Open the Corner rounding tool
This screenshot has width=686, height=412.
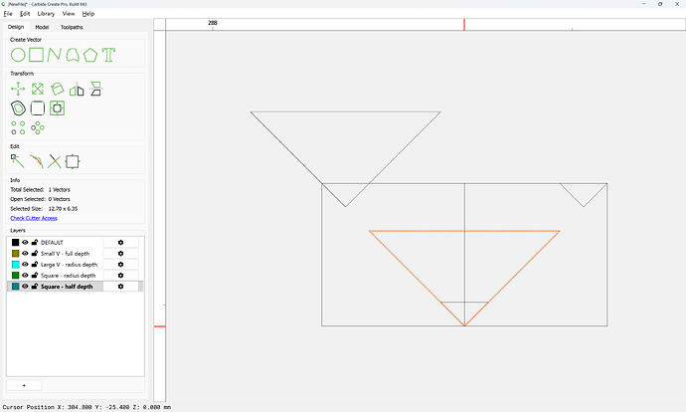click(x=38, y=108)
